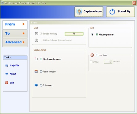This screenshot has width=137, height=114.
Task: Click the Tasks panel header
Action: pos(15,57)
